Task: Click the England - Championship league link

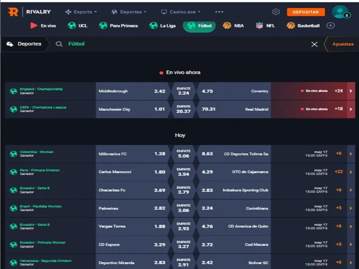Action: click(41, 89)
